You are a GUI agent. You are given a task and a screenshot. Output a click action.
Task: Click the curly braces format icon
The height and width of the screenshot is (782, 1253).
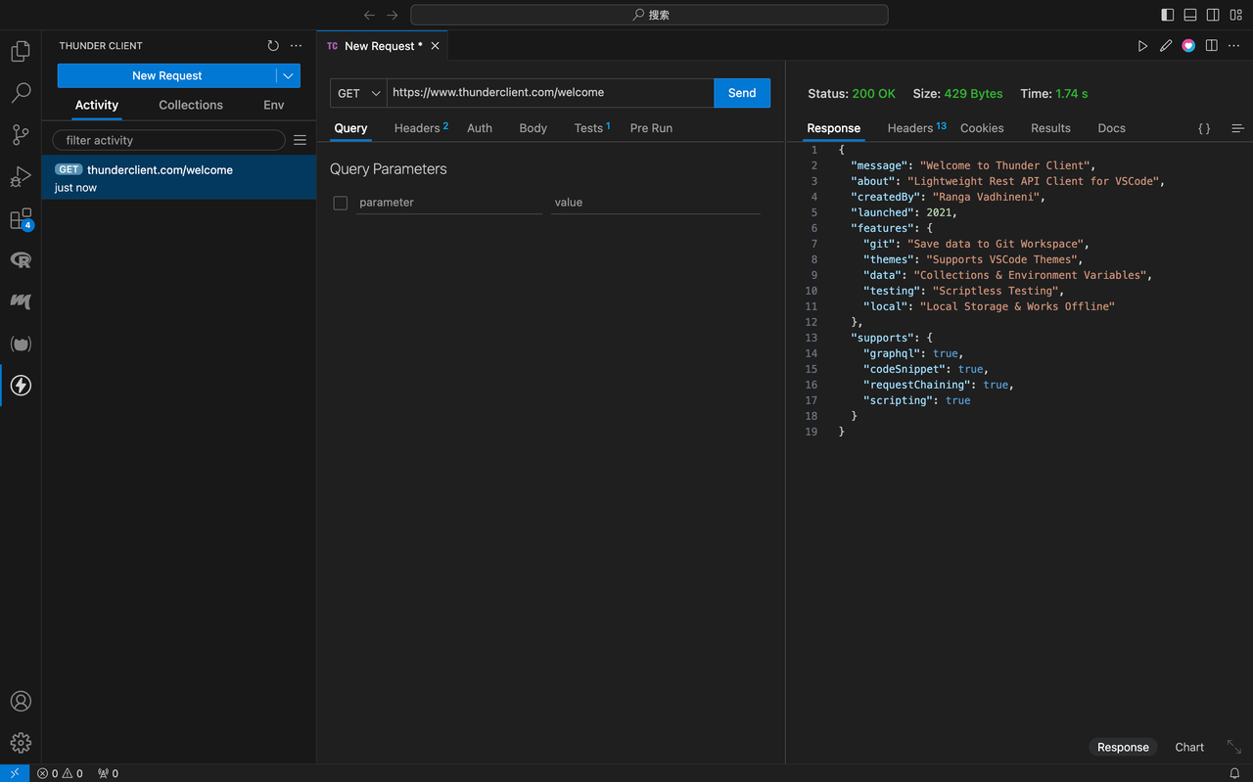(1204, 128)
